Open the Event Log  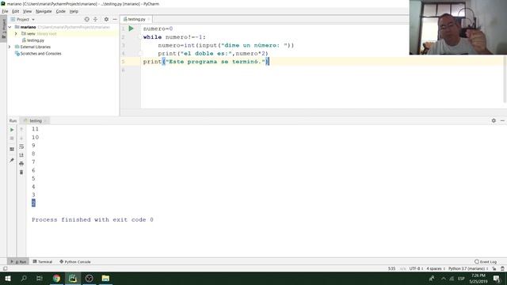tap(486, 262)
